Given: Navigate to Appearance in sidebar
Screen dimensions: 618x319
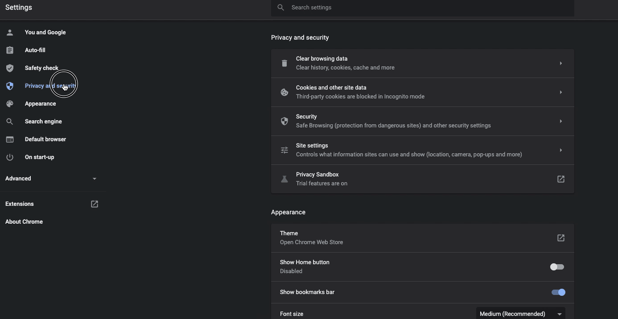Looking at the screenshot, I should click(41, 104).
